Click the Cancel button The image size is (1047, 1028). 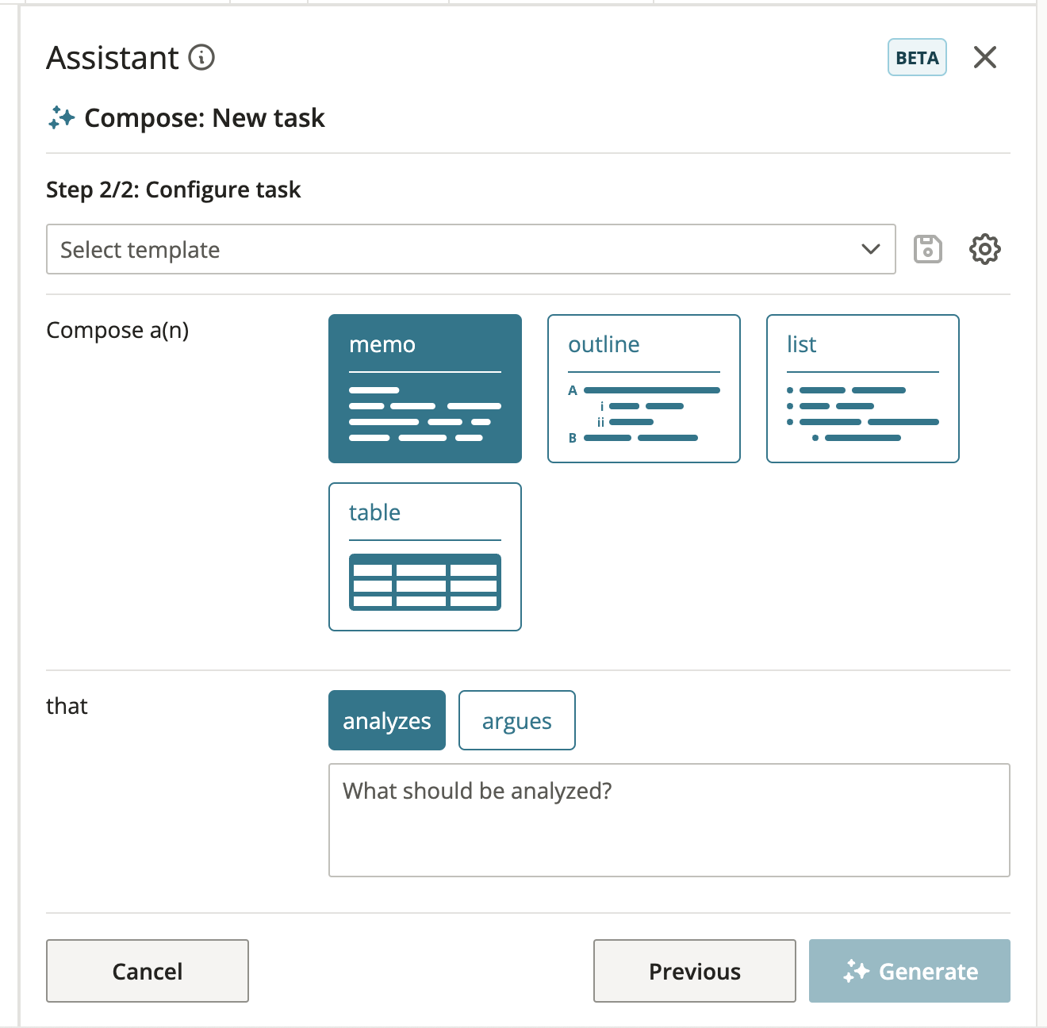(148, 971)
